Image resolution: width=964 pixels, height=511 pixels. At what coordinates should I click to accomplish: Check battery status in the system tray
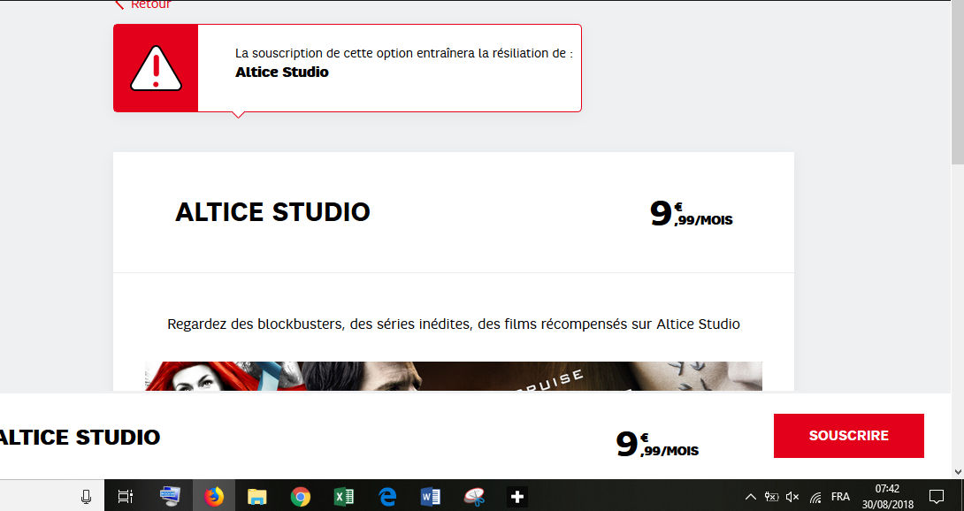pos(771,496)
